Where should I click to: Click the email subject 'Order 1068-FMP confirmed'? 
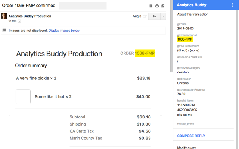(29, 6)
